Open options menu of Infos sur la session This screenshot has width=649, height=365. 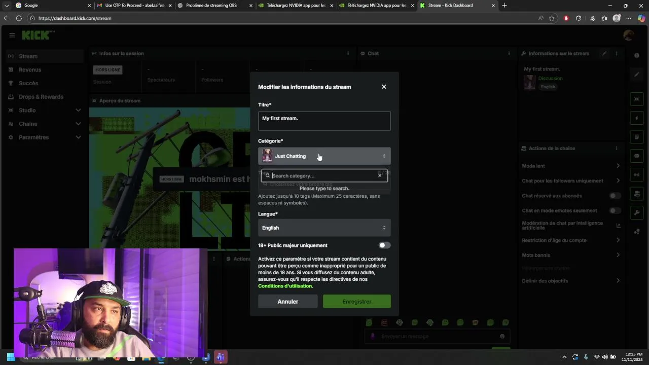point(348,53)
